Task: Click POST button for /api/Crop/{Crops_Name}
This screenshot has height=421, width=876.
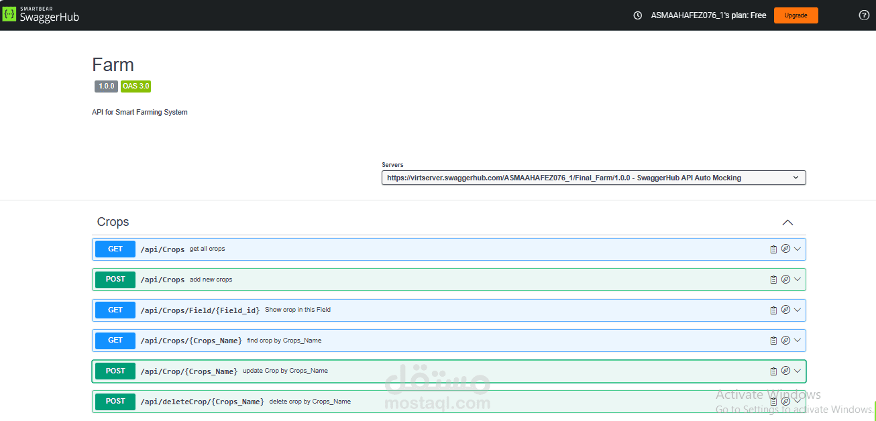Action: click(115, 371)
